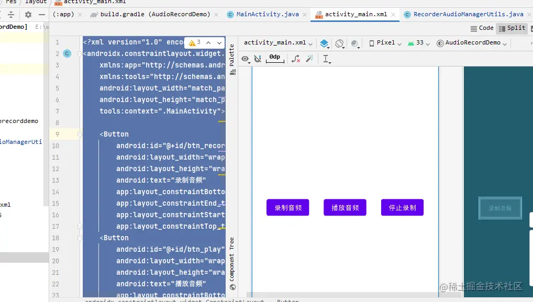
Task: Jump to next highlighted problem
Action: pos(219,42)
